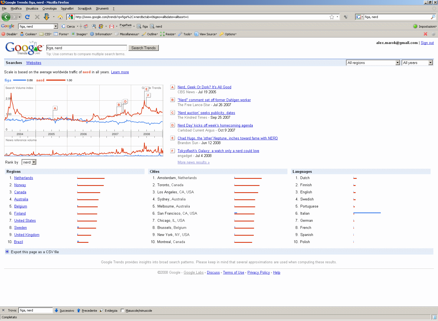Open Web Developer Cookies menu
The width and height of the screenshot is (438, 321).
(x=28, y=34)
